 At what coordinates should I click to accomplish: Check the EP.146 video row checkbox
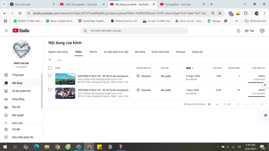pyautogui.click(x=50, y=75)
